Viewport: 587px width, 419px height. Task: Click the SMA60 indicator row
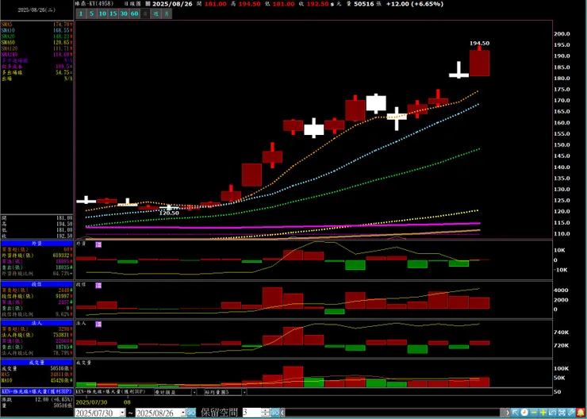(x=36, y=42)
